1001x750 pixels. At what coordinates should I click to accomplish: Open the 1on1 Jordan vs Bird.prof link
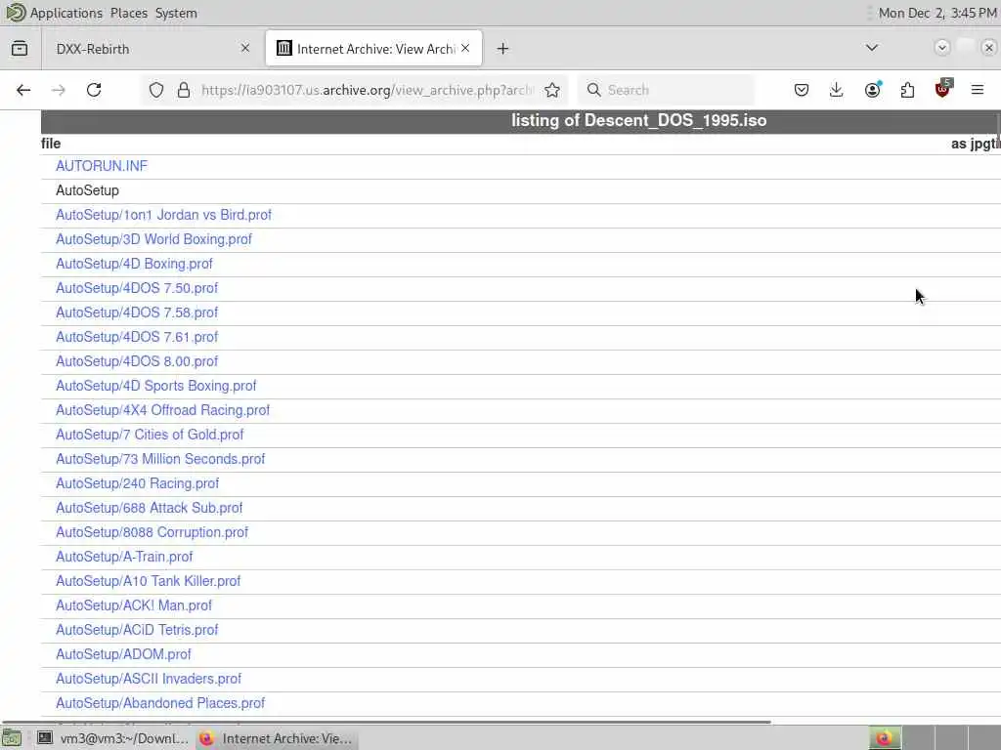[163, 215]
